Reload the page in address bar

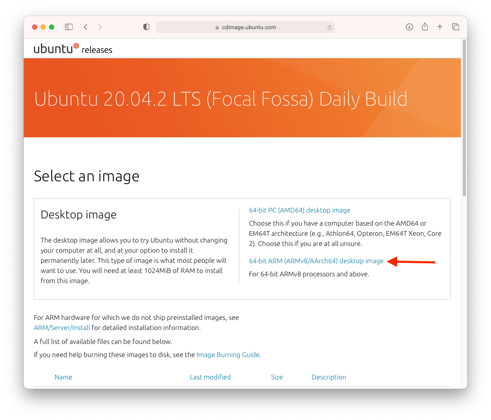[x=329, y=27]
